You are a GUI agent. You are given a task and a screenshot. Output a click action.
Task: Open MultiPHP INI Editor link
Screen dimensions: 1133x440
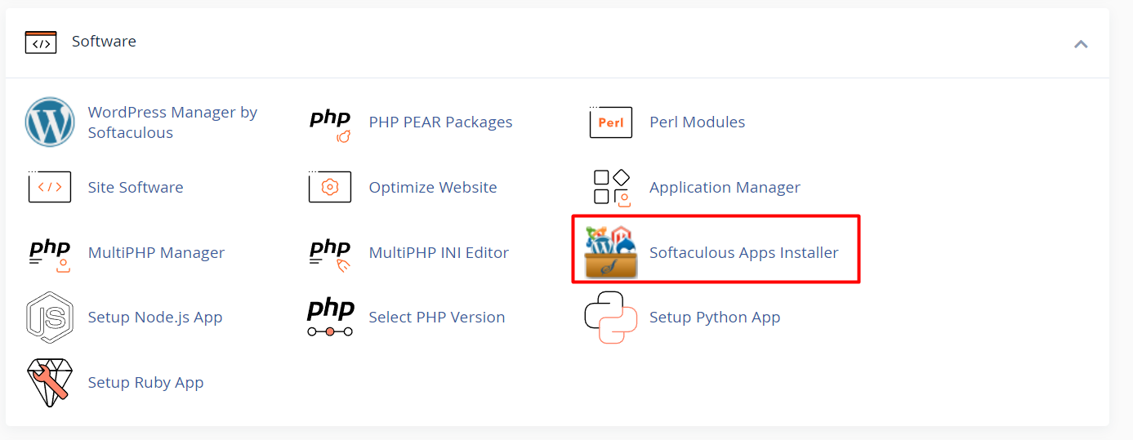pyautogui.click(x=439, y=252)
